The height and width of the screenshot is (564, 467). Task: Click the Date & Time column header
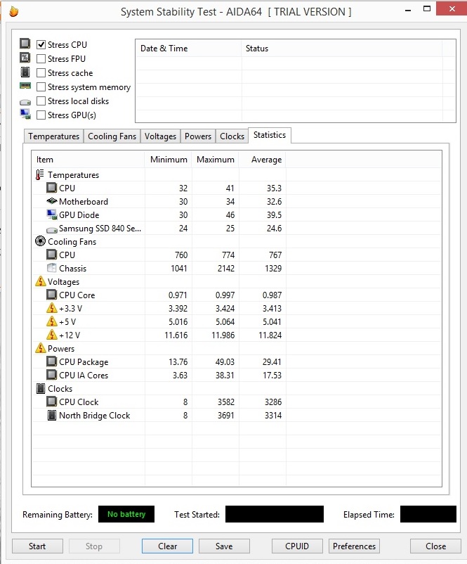click(188, 49)
